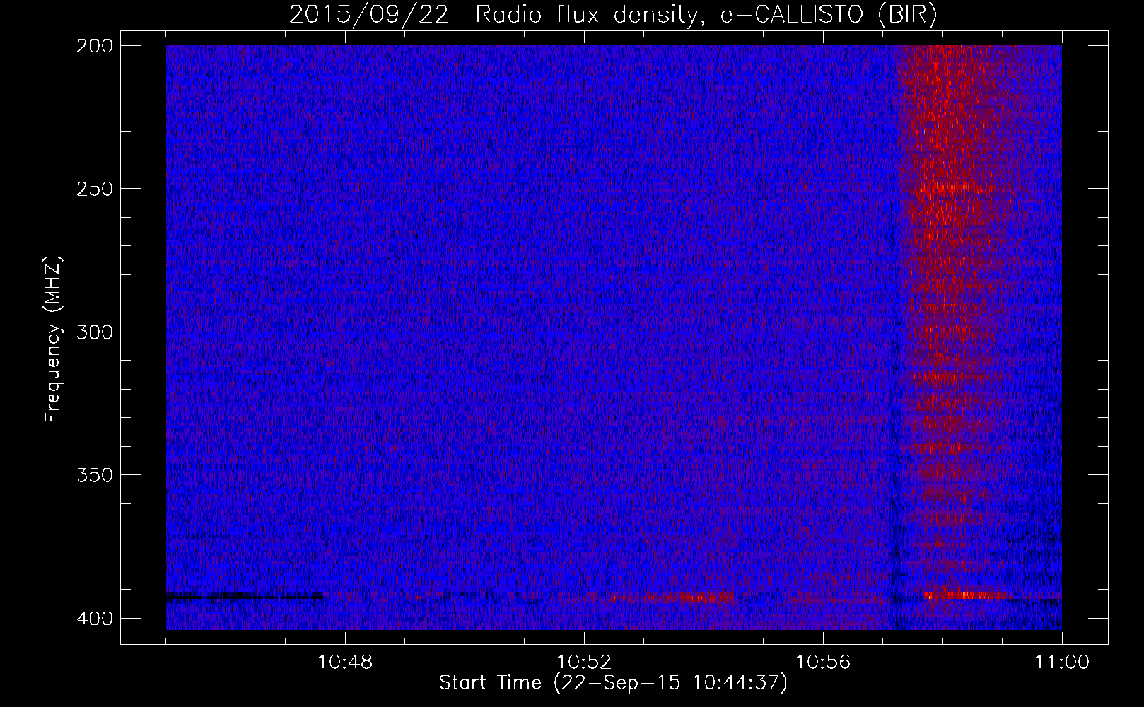Click the 10:52 time tick label
The height and width of the screenshot is (707, 1144).
[584, 662]
